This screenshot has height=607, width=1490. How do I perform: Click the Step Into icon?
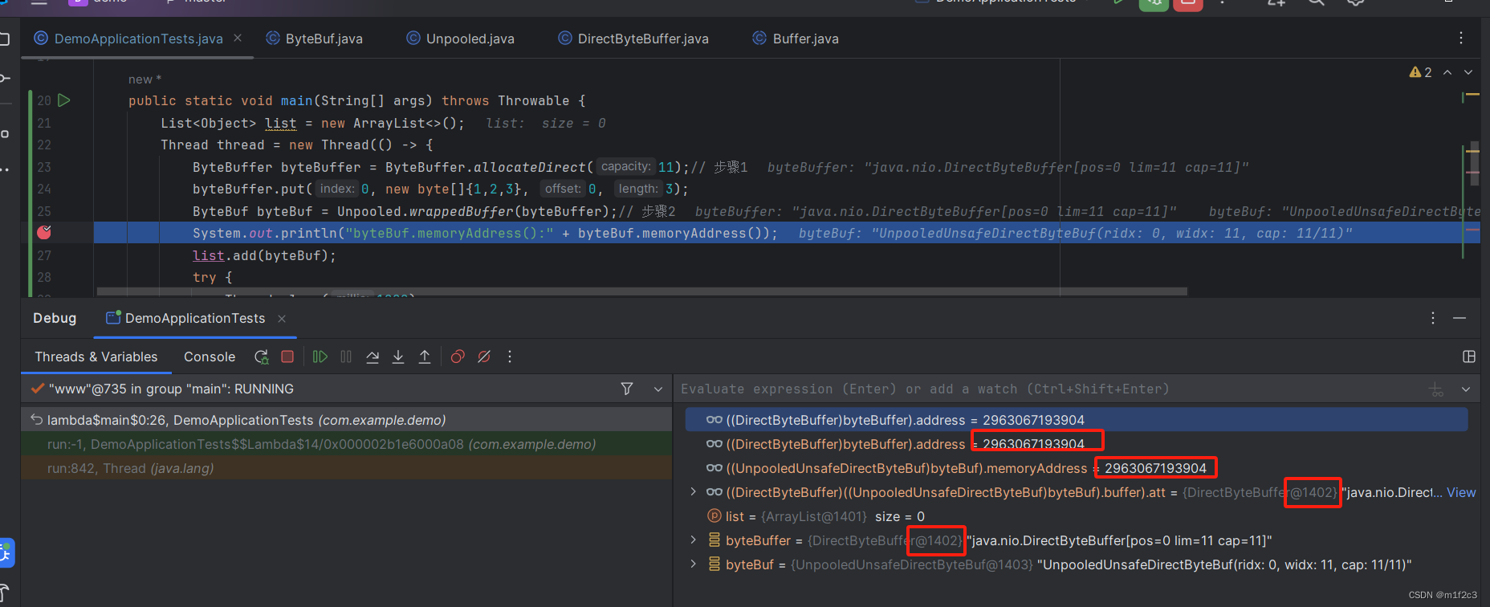pyautogui.click(x=398, y=356)
